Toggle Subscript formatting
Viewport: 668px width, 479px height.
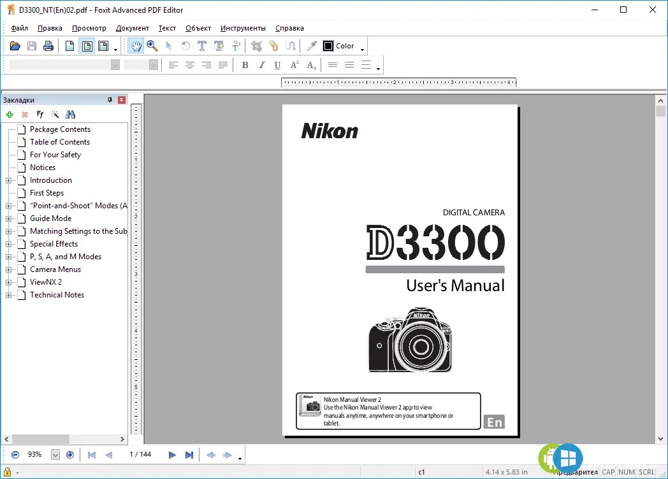point(312,65)
